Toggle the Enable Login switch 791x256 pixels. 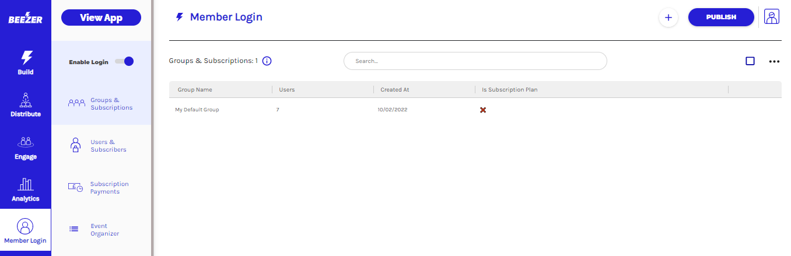tap(124, 61)
